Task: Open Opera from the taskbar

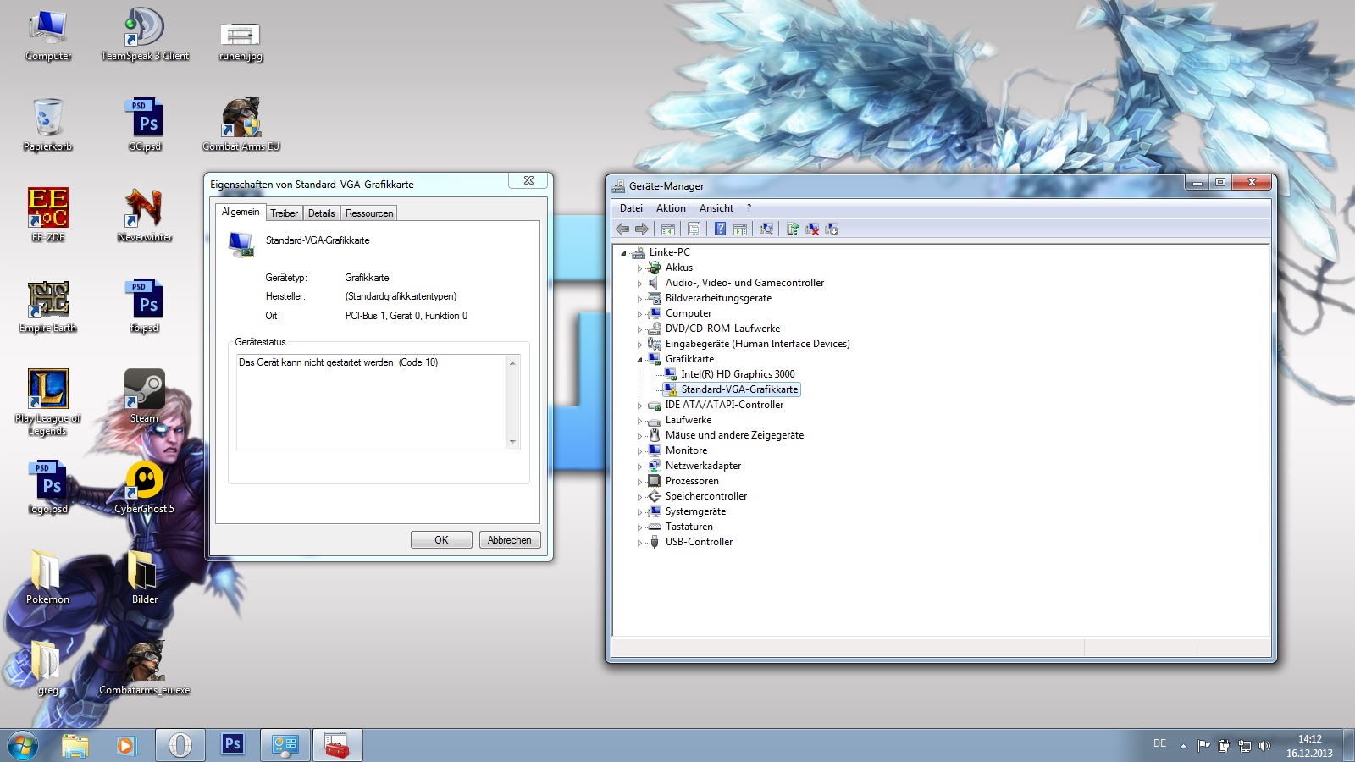Action: pos(180,745)
